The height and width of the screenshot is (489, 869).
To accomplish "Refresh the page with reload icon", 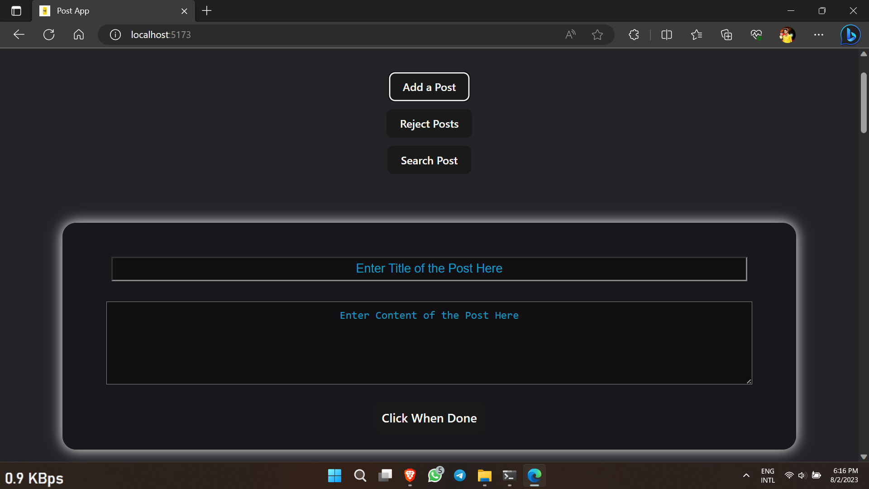I will tap(49, 34).
